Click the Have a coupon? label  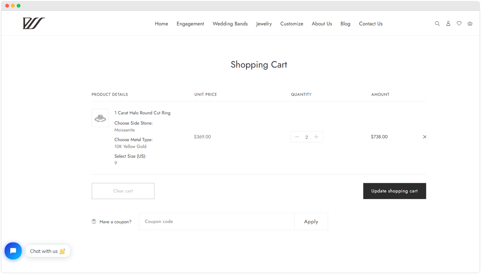[x=115, y=222]
